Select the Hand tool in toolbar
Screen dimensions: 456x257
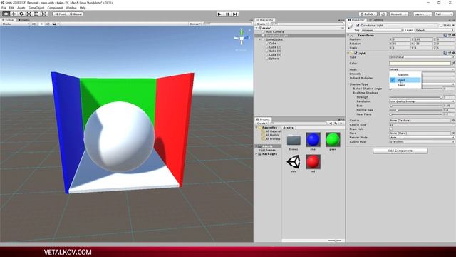6,14
